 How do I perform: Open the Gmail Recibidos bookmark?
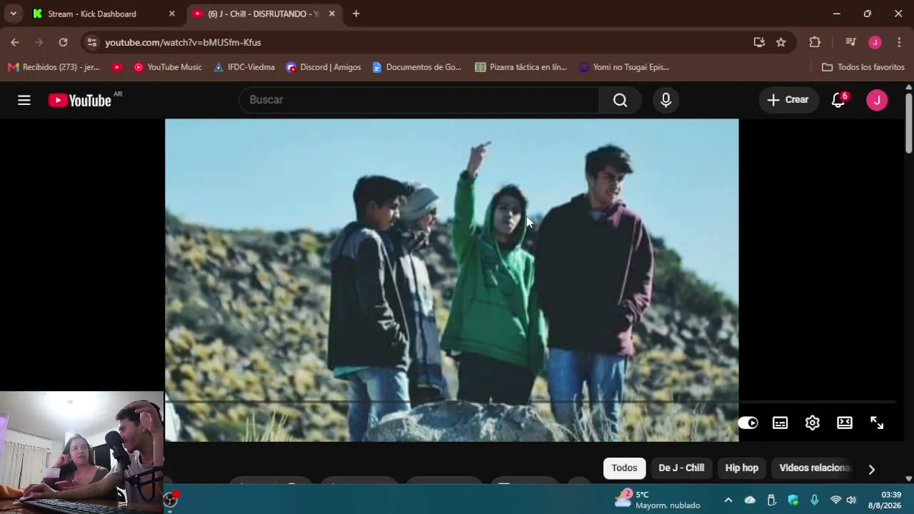pyautogui.click(x=54, y=67)
